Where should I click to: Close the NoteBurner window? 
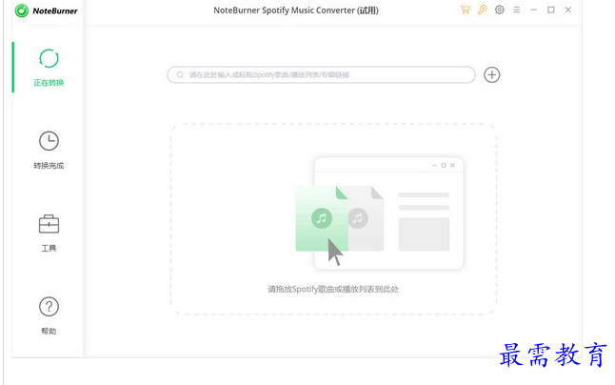(568, 10)
